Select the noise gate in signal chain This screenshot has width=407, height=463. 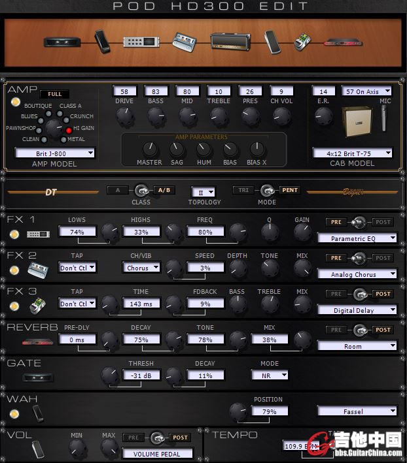click(62, 42)
